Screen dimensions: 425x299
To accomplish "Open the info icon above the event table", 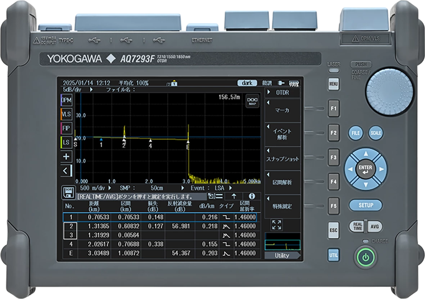I will pyautogui.click(x=252, y=196).
